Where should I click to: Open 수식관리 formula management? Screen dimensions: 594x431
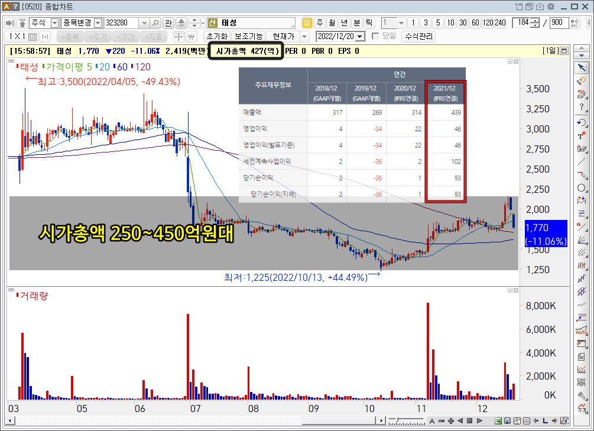(418, 37)
